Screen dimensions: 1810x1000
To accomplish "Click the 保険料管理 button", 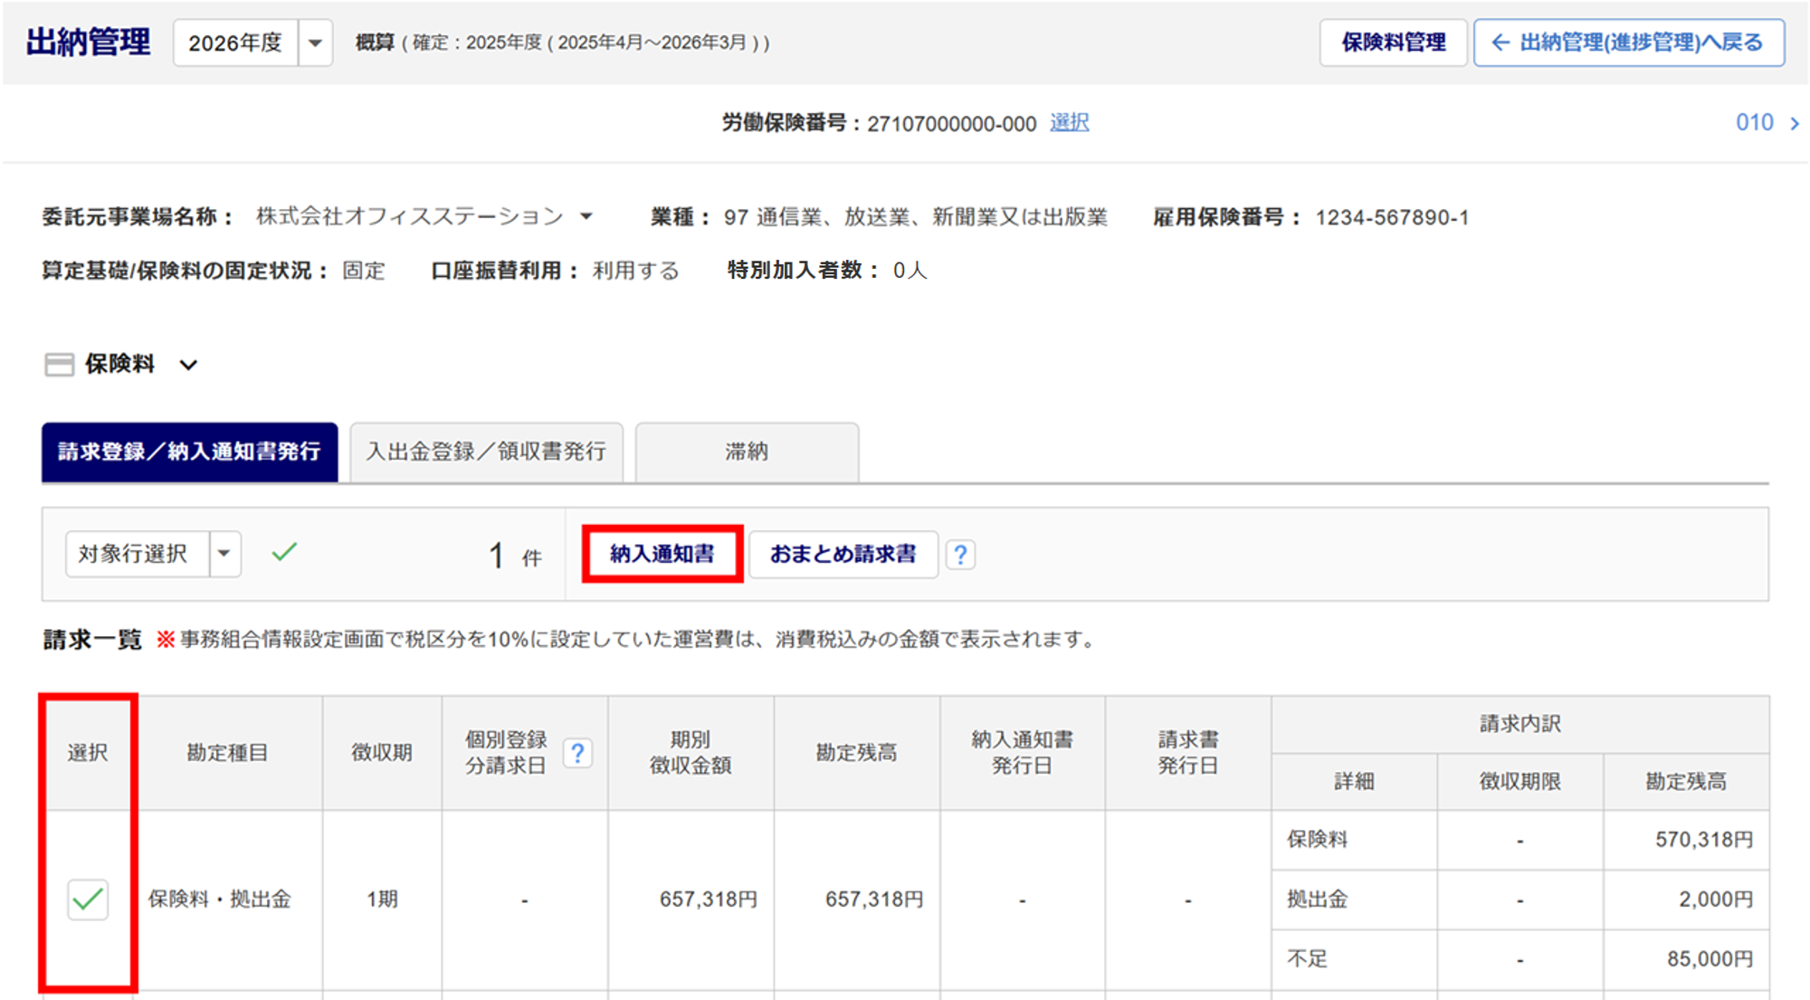I will (1393, 43).
